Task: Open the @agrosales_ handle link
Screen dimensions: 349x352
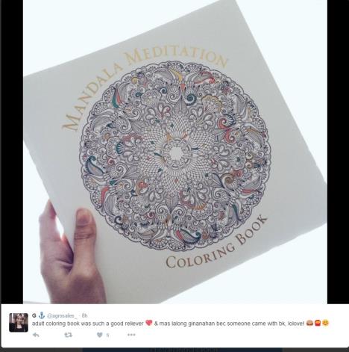Action: pos(62,316)
